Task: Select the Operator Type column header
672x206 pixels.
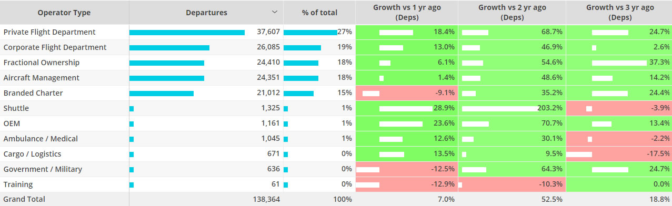Action: [65, 13]
